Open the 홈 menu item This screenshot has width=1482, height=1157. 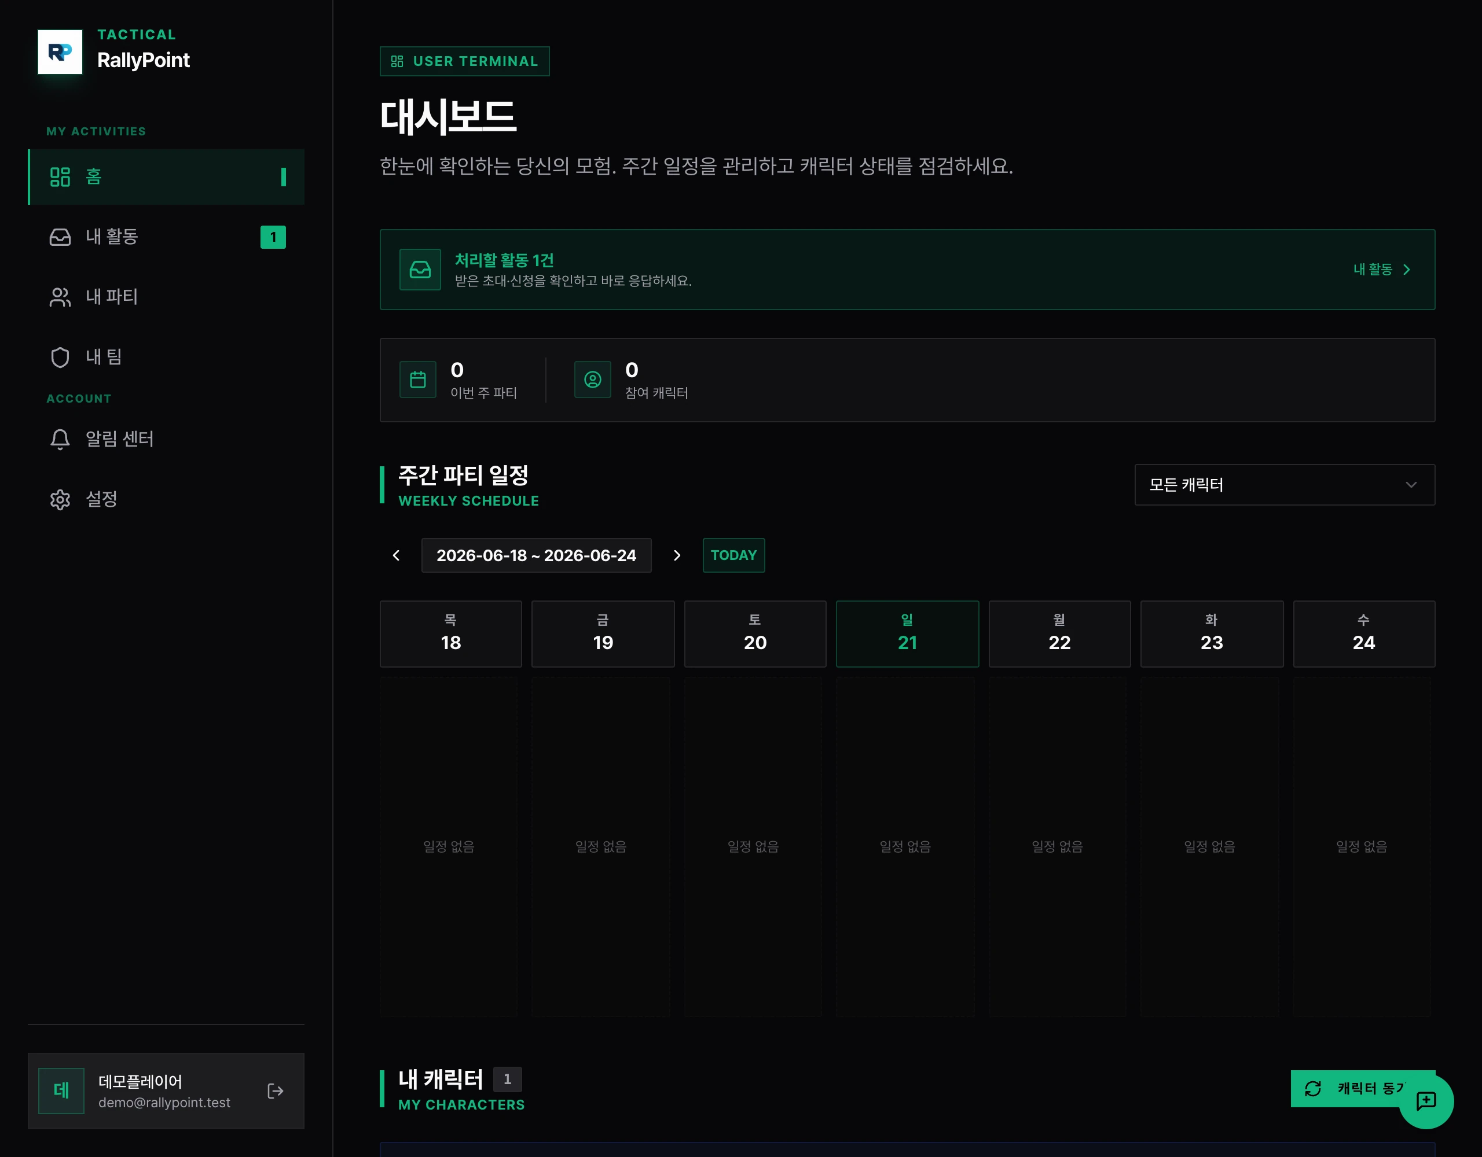[166, 177]
